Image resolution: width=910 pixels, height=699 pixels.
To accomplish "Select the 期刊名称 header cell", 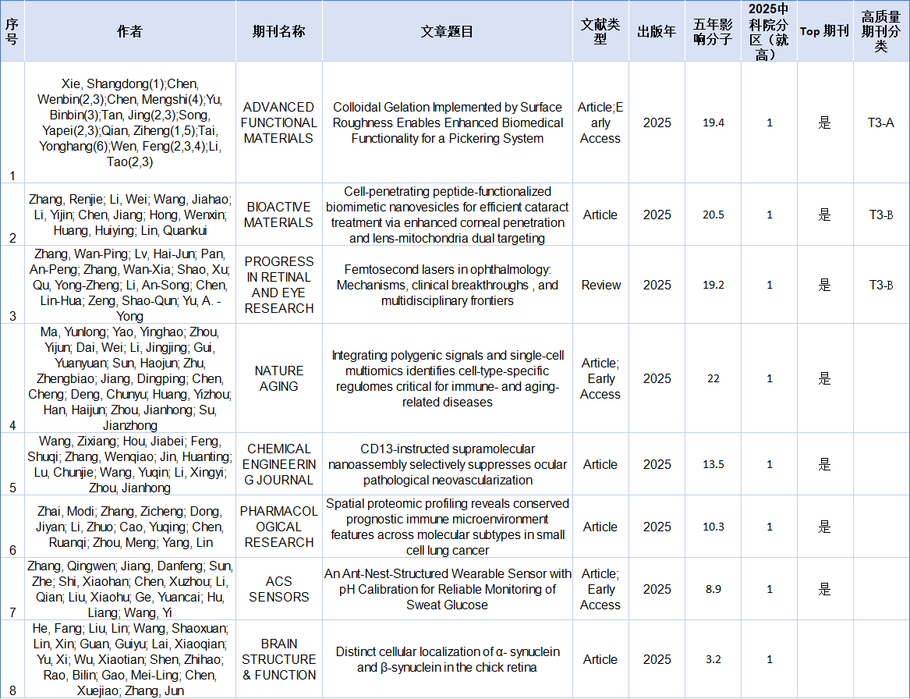I will (x=278, y=31).
